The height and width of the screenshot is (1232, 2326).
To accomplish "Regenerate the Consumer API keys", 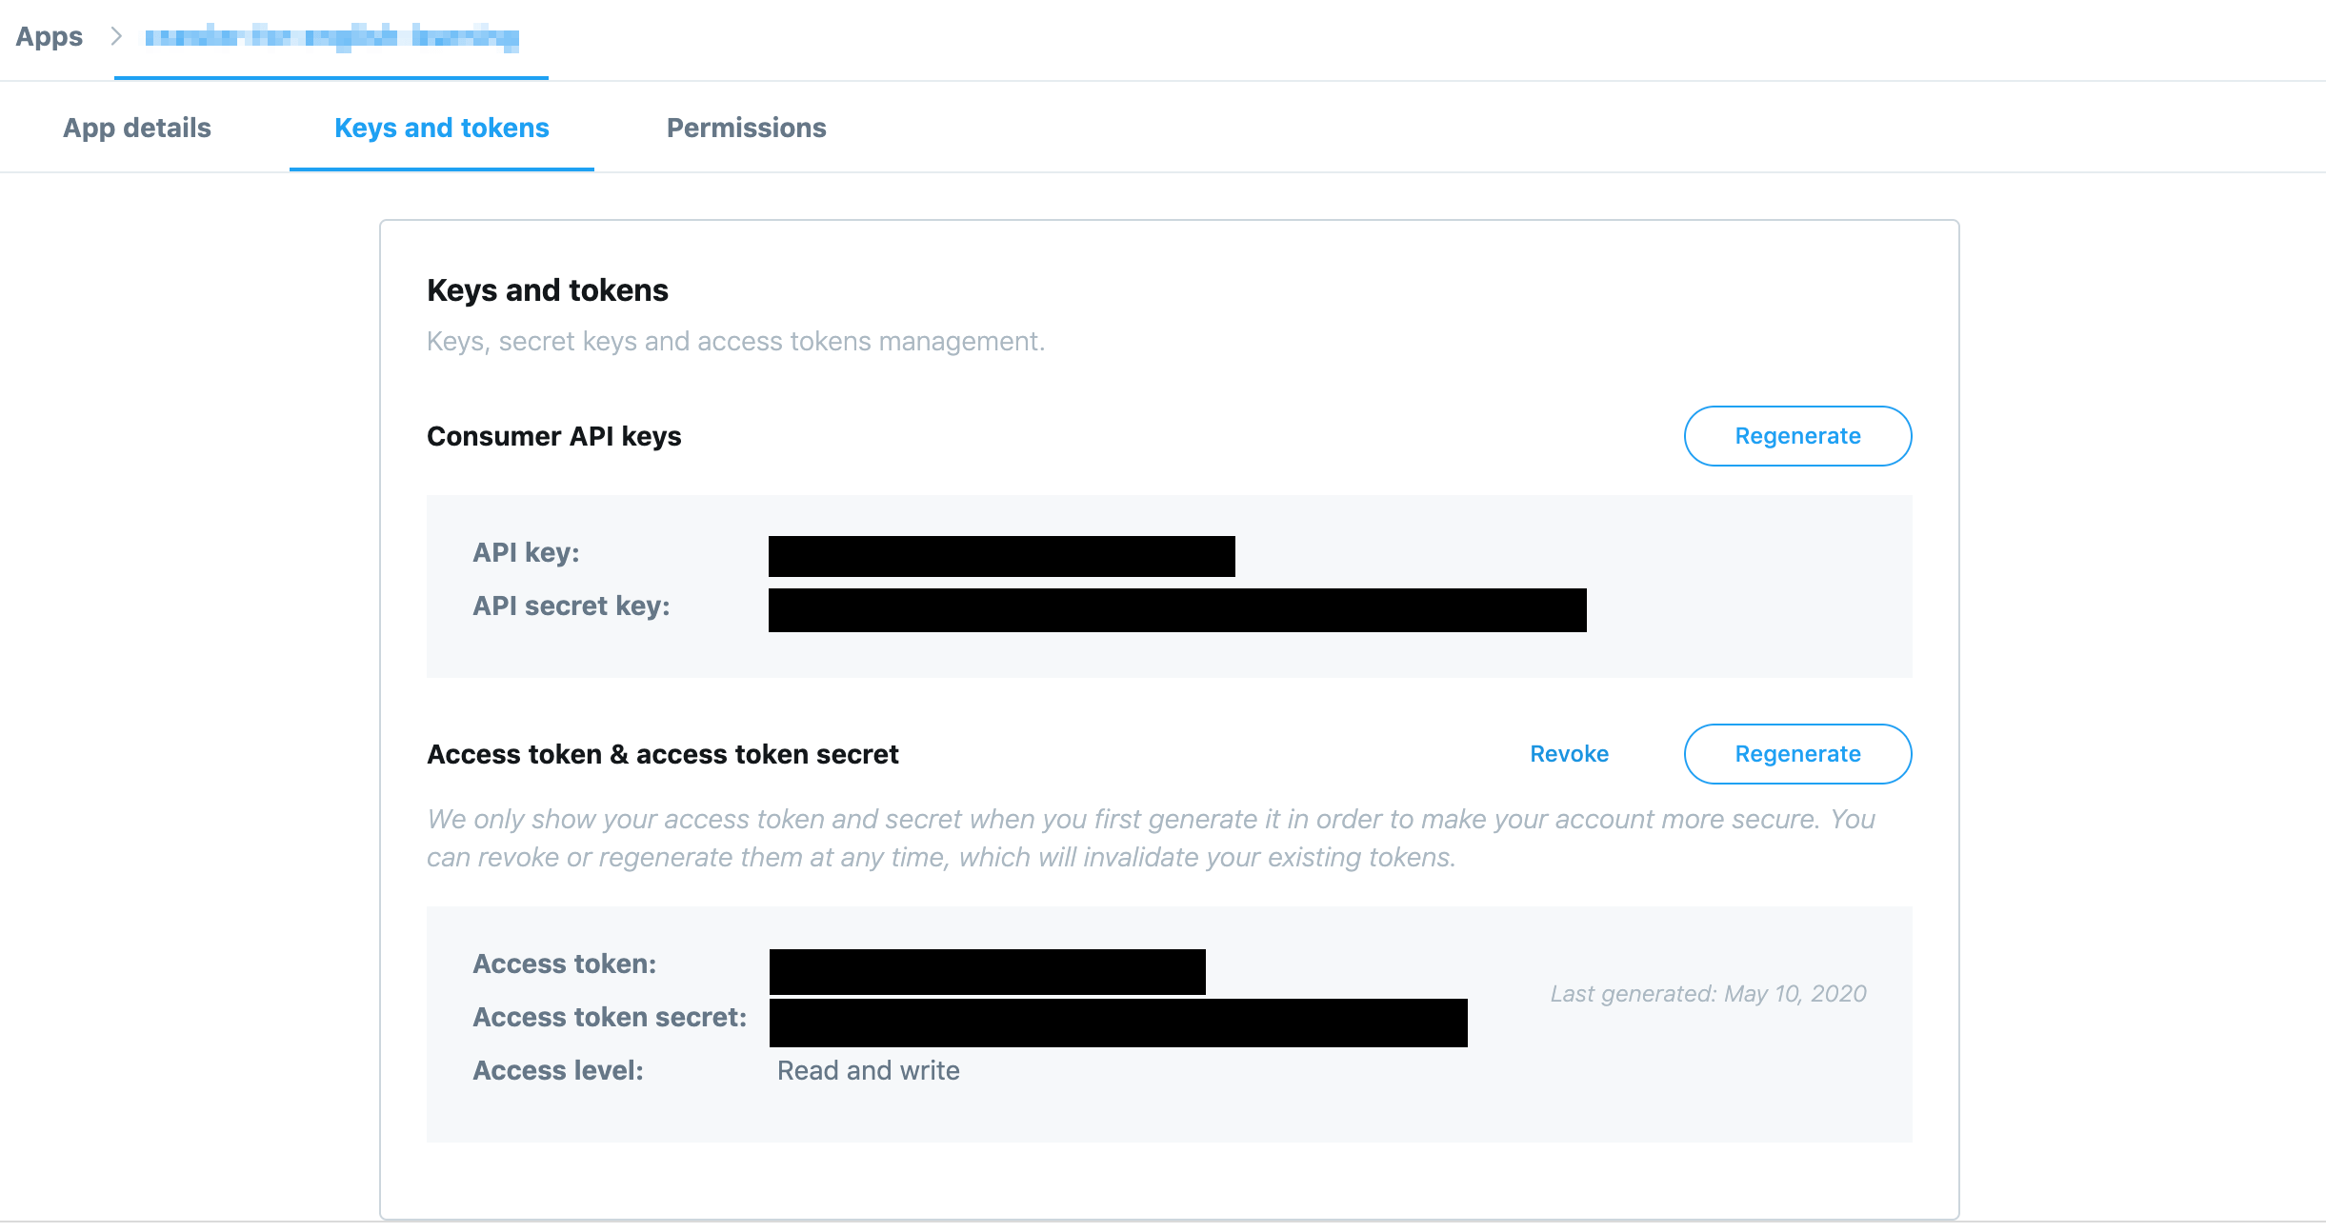I will pos(1796,435).
